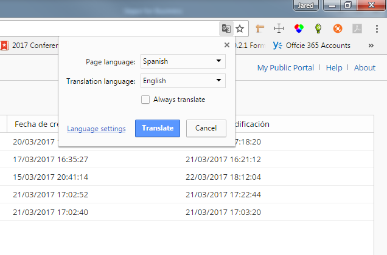This screenshot has height=255, width=387.
Task: Click the paint roller extension icon
Action: [x=260, y=28]
